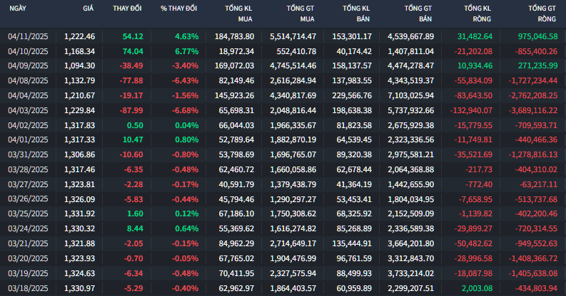This screenshot has width=566, height=296.
Task: Click the 03/20/2025 date cell
Action: 28,258
